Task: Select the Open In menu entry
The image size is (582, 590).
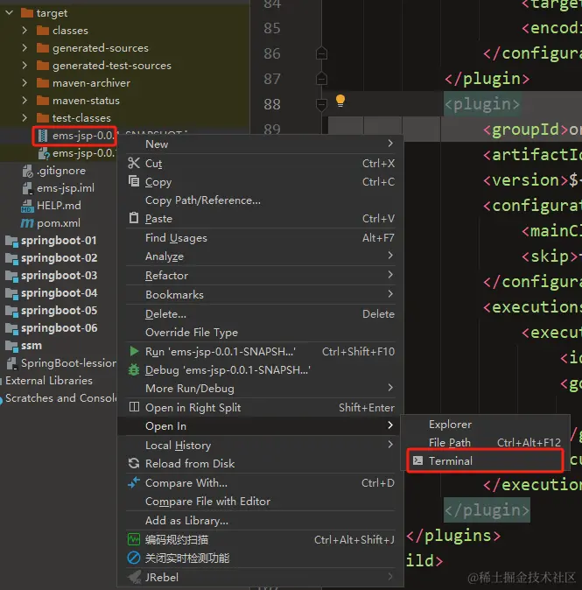Action: (260, 425)
